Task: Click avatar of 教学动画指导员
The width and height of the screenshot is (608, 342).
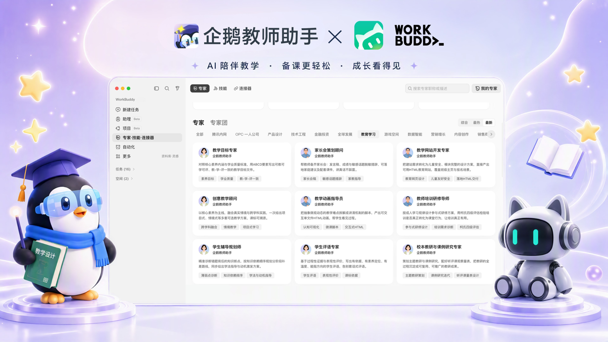Action: coord(306,201)
